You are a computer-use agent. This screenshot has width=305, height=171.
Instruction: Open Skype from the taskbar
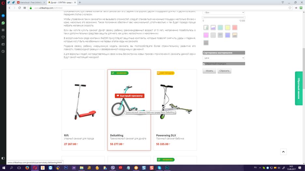pyautogui.click(x=159, y=168)
